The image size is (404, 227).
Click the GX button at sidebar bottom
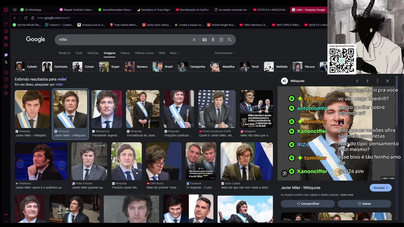(6, 214)
